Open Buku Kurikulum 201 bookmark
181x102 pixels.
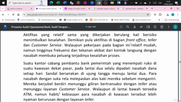pyautogui.click(x=142, y=20)
